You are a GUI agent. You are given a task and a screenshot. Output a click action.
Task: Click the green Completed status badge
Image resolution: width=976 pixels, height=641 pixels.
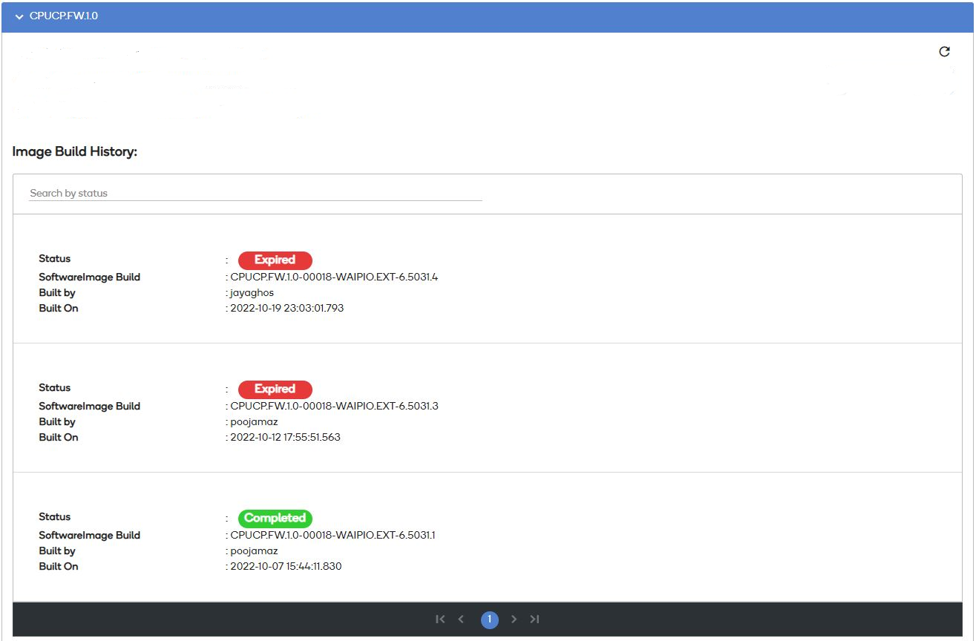[275, 519]
